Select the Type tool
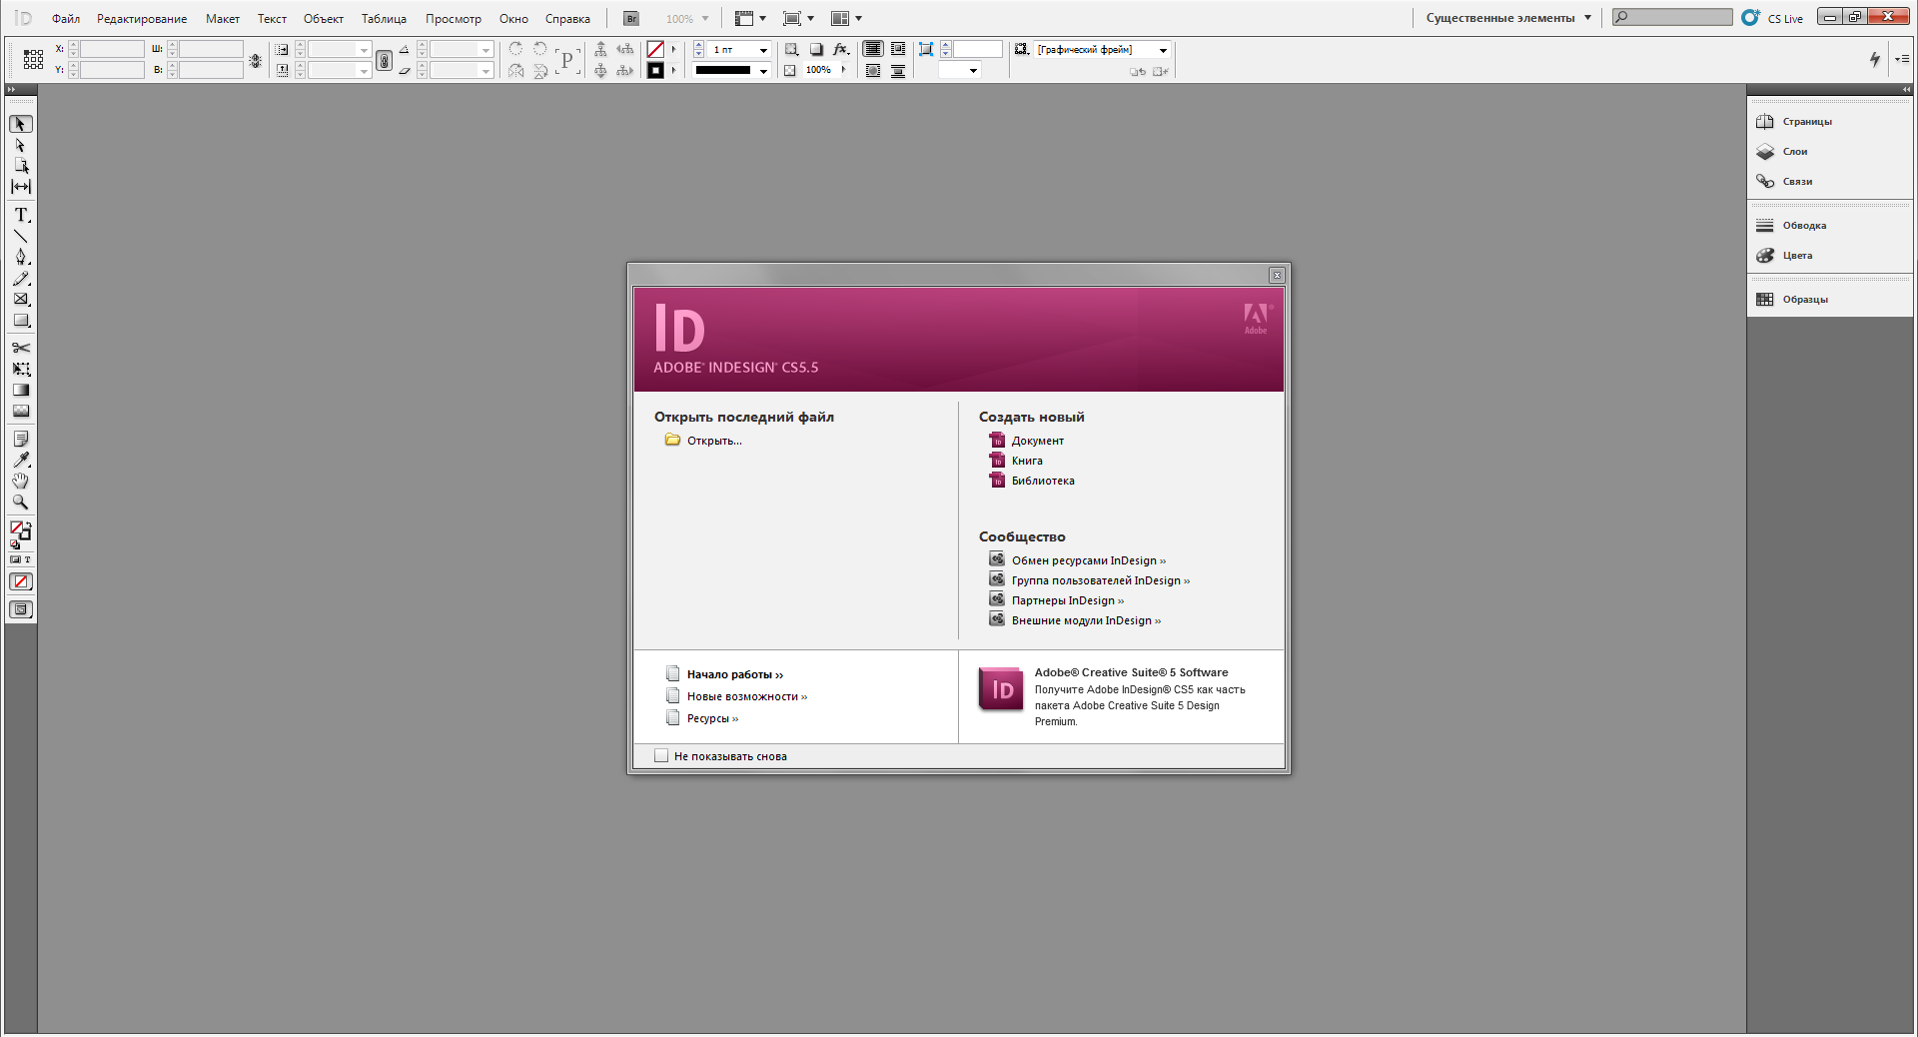The height and width of the screenshot is (1037, 1918). 21,215
